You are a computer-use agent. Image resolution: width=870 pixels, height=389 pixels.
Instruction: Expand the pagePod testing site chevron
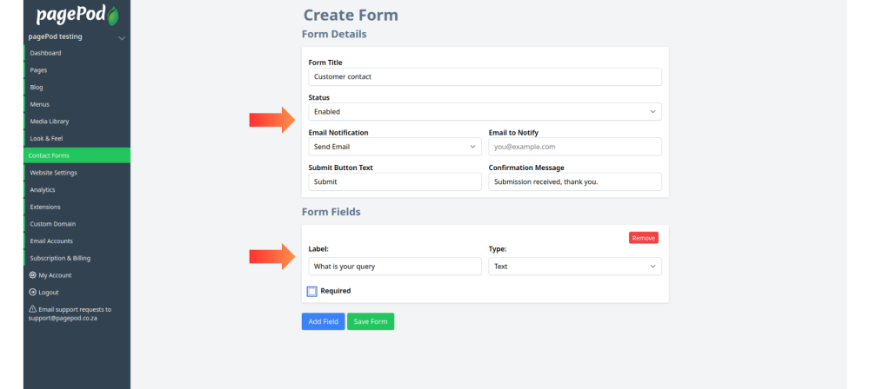coord(122,37)
